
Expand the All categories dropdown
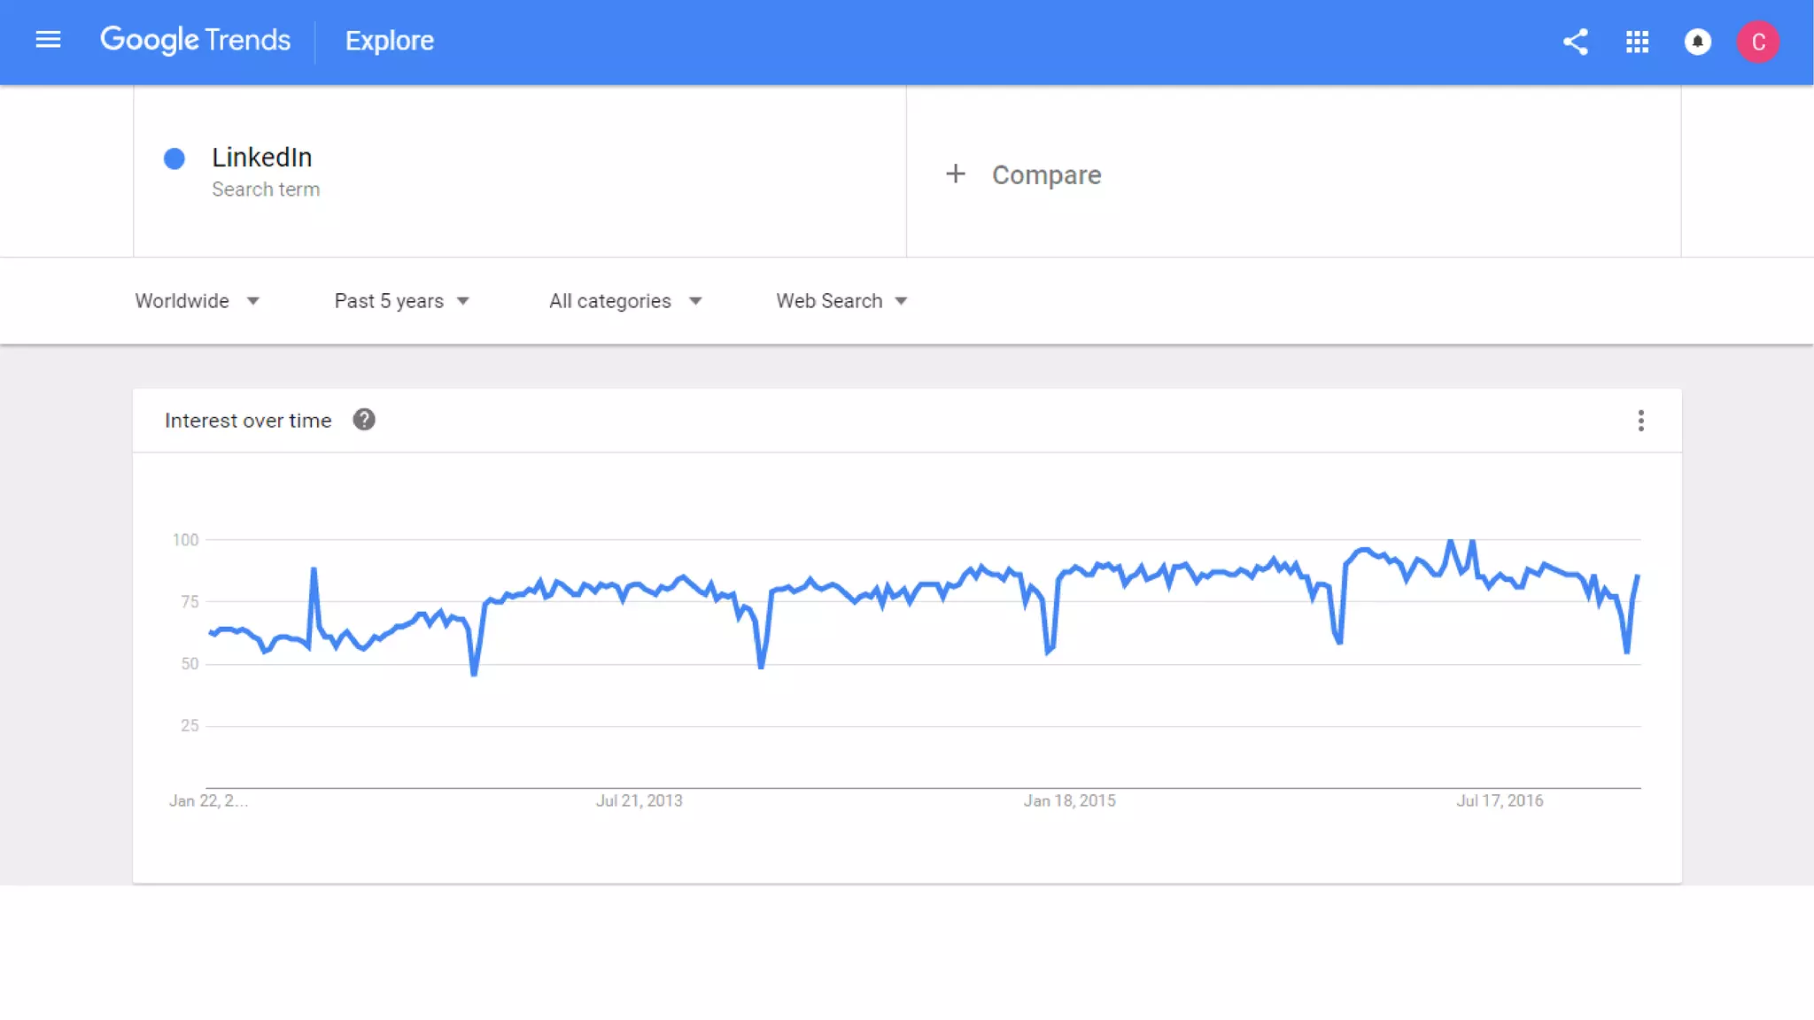pos(624,301)
